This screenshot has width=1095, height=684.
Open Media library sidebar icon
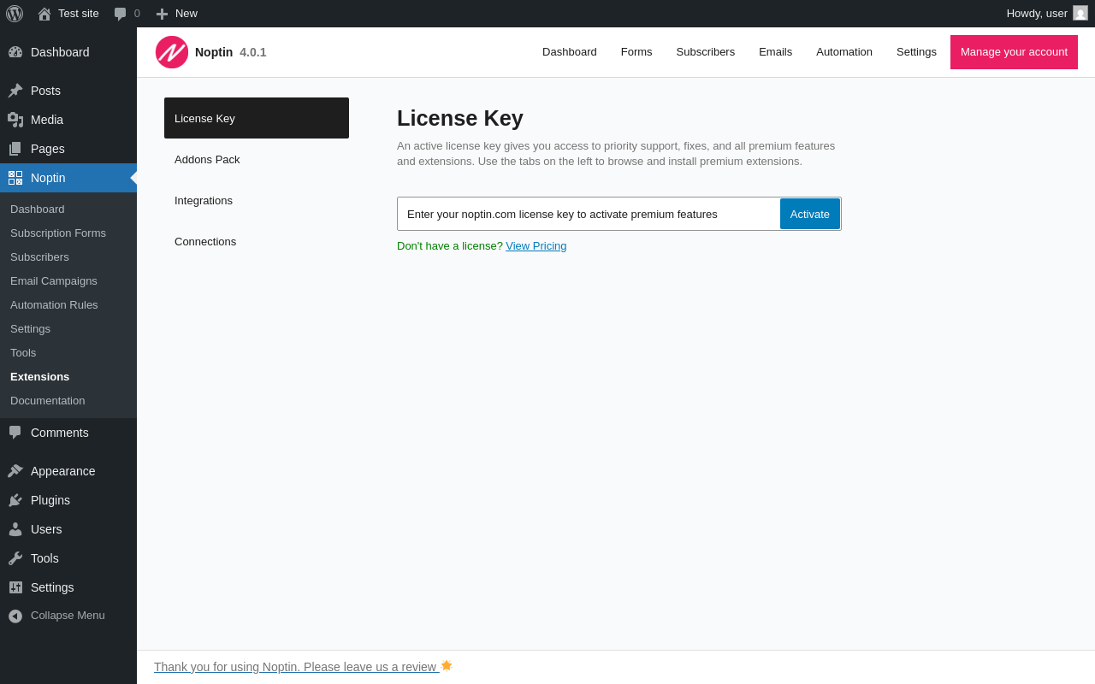tap(15, 120)
